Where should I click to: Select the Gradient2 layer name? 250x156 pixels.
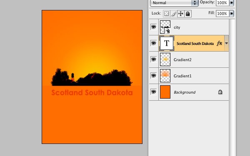coord(182,59)
